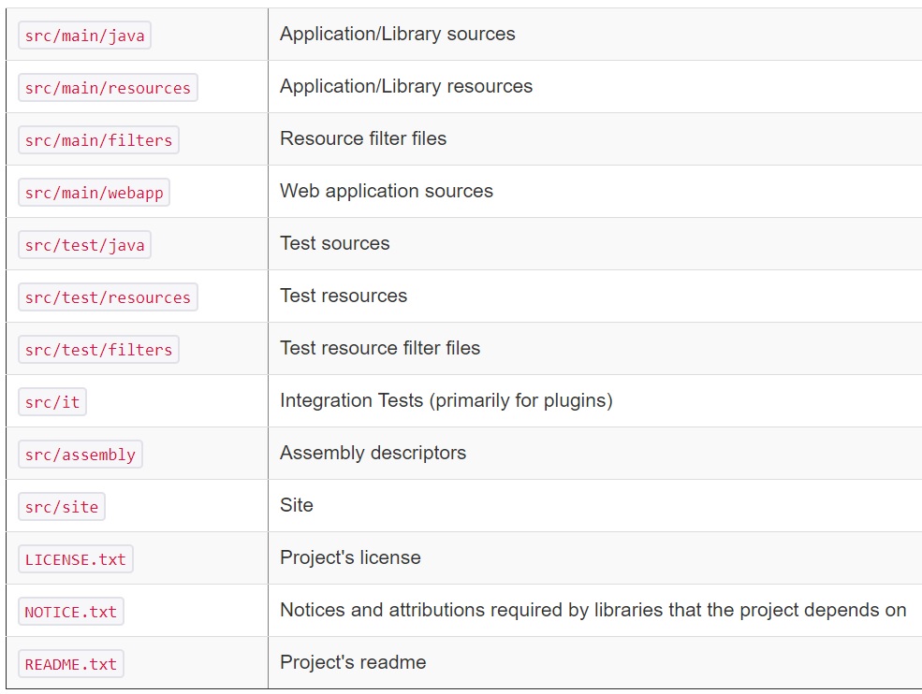922x694 pixels.
Task: Click the src/main/java code label
Action: point(84,36)
